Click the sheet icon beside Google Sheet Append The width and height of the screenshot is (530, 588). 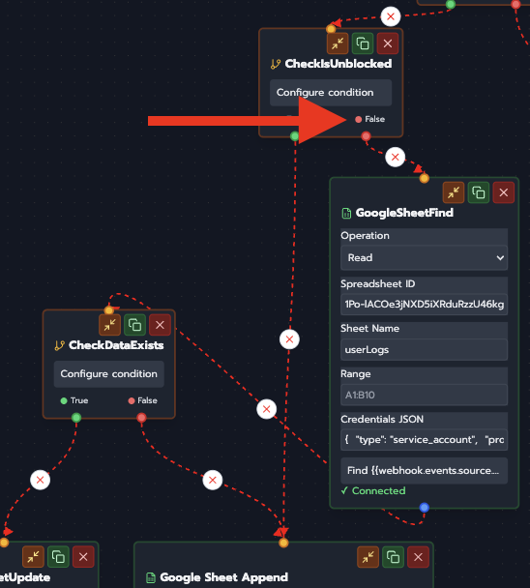click(x=151, y=577)
